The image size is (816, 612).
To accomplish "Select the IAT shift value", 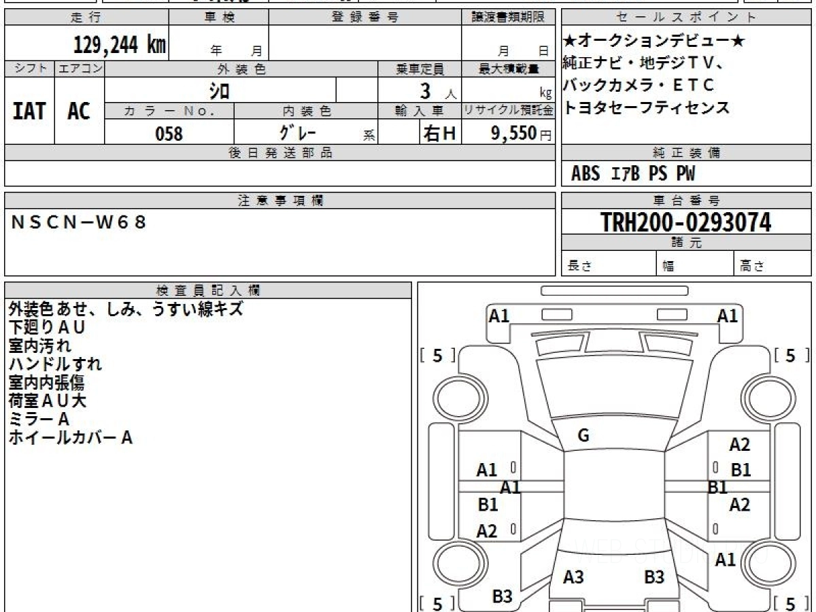I will 29,111.
